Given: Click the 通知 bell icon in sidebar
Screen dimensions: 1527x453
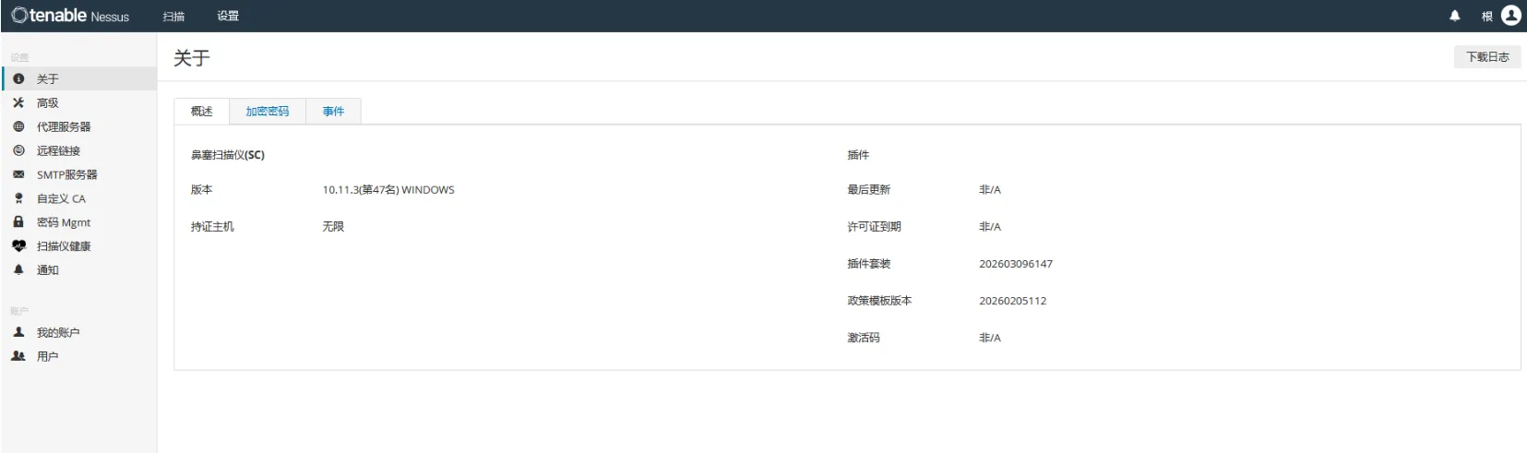Looking at the screenshot, I should pos(18,270).
